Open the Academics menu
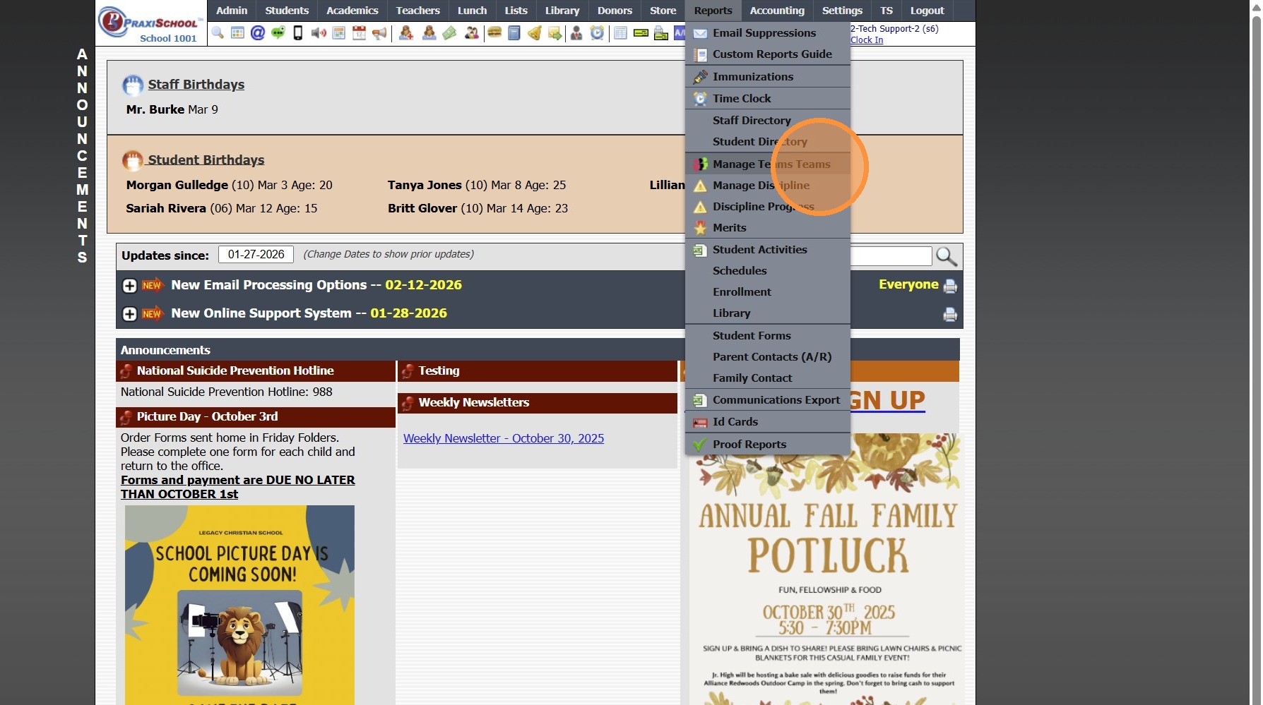 click(x=352, y=11)
